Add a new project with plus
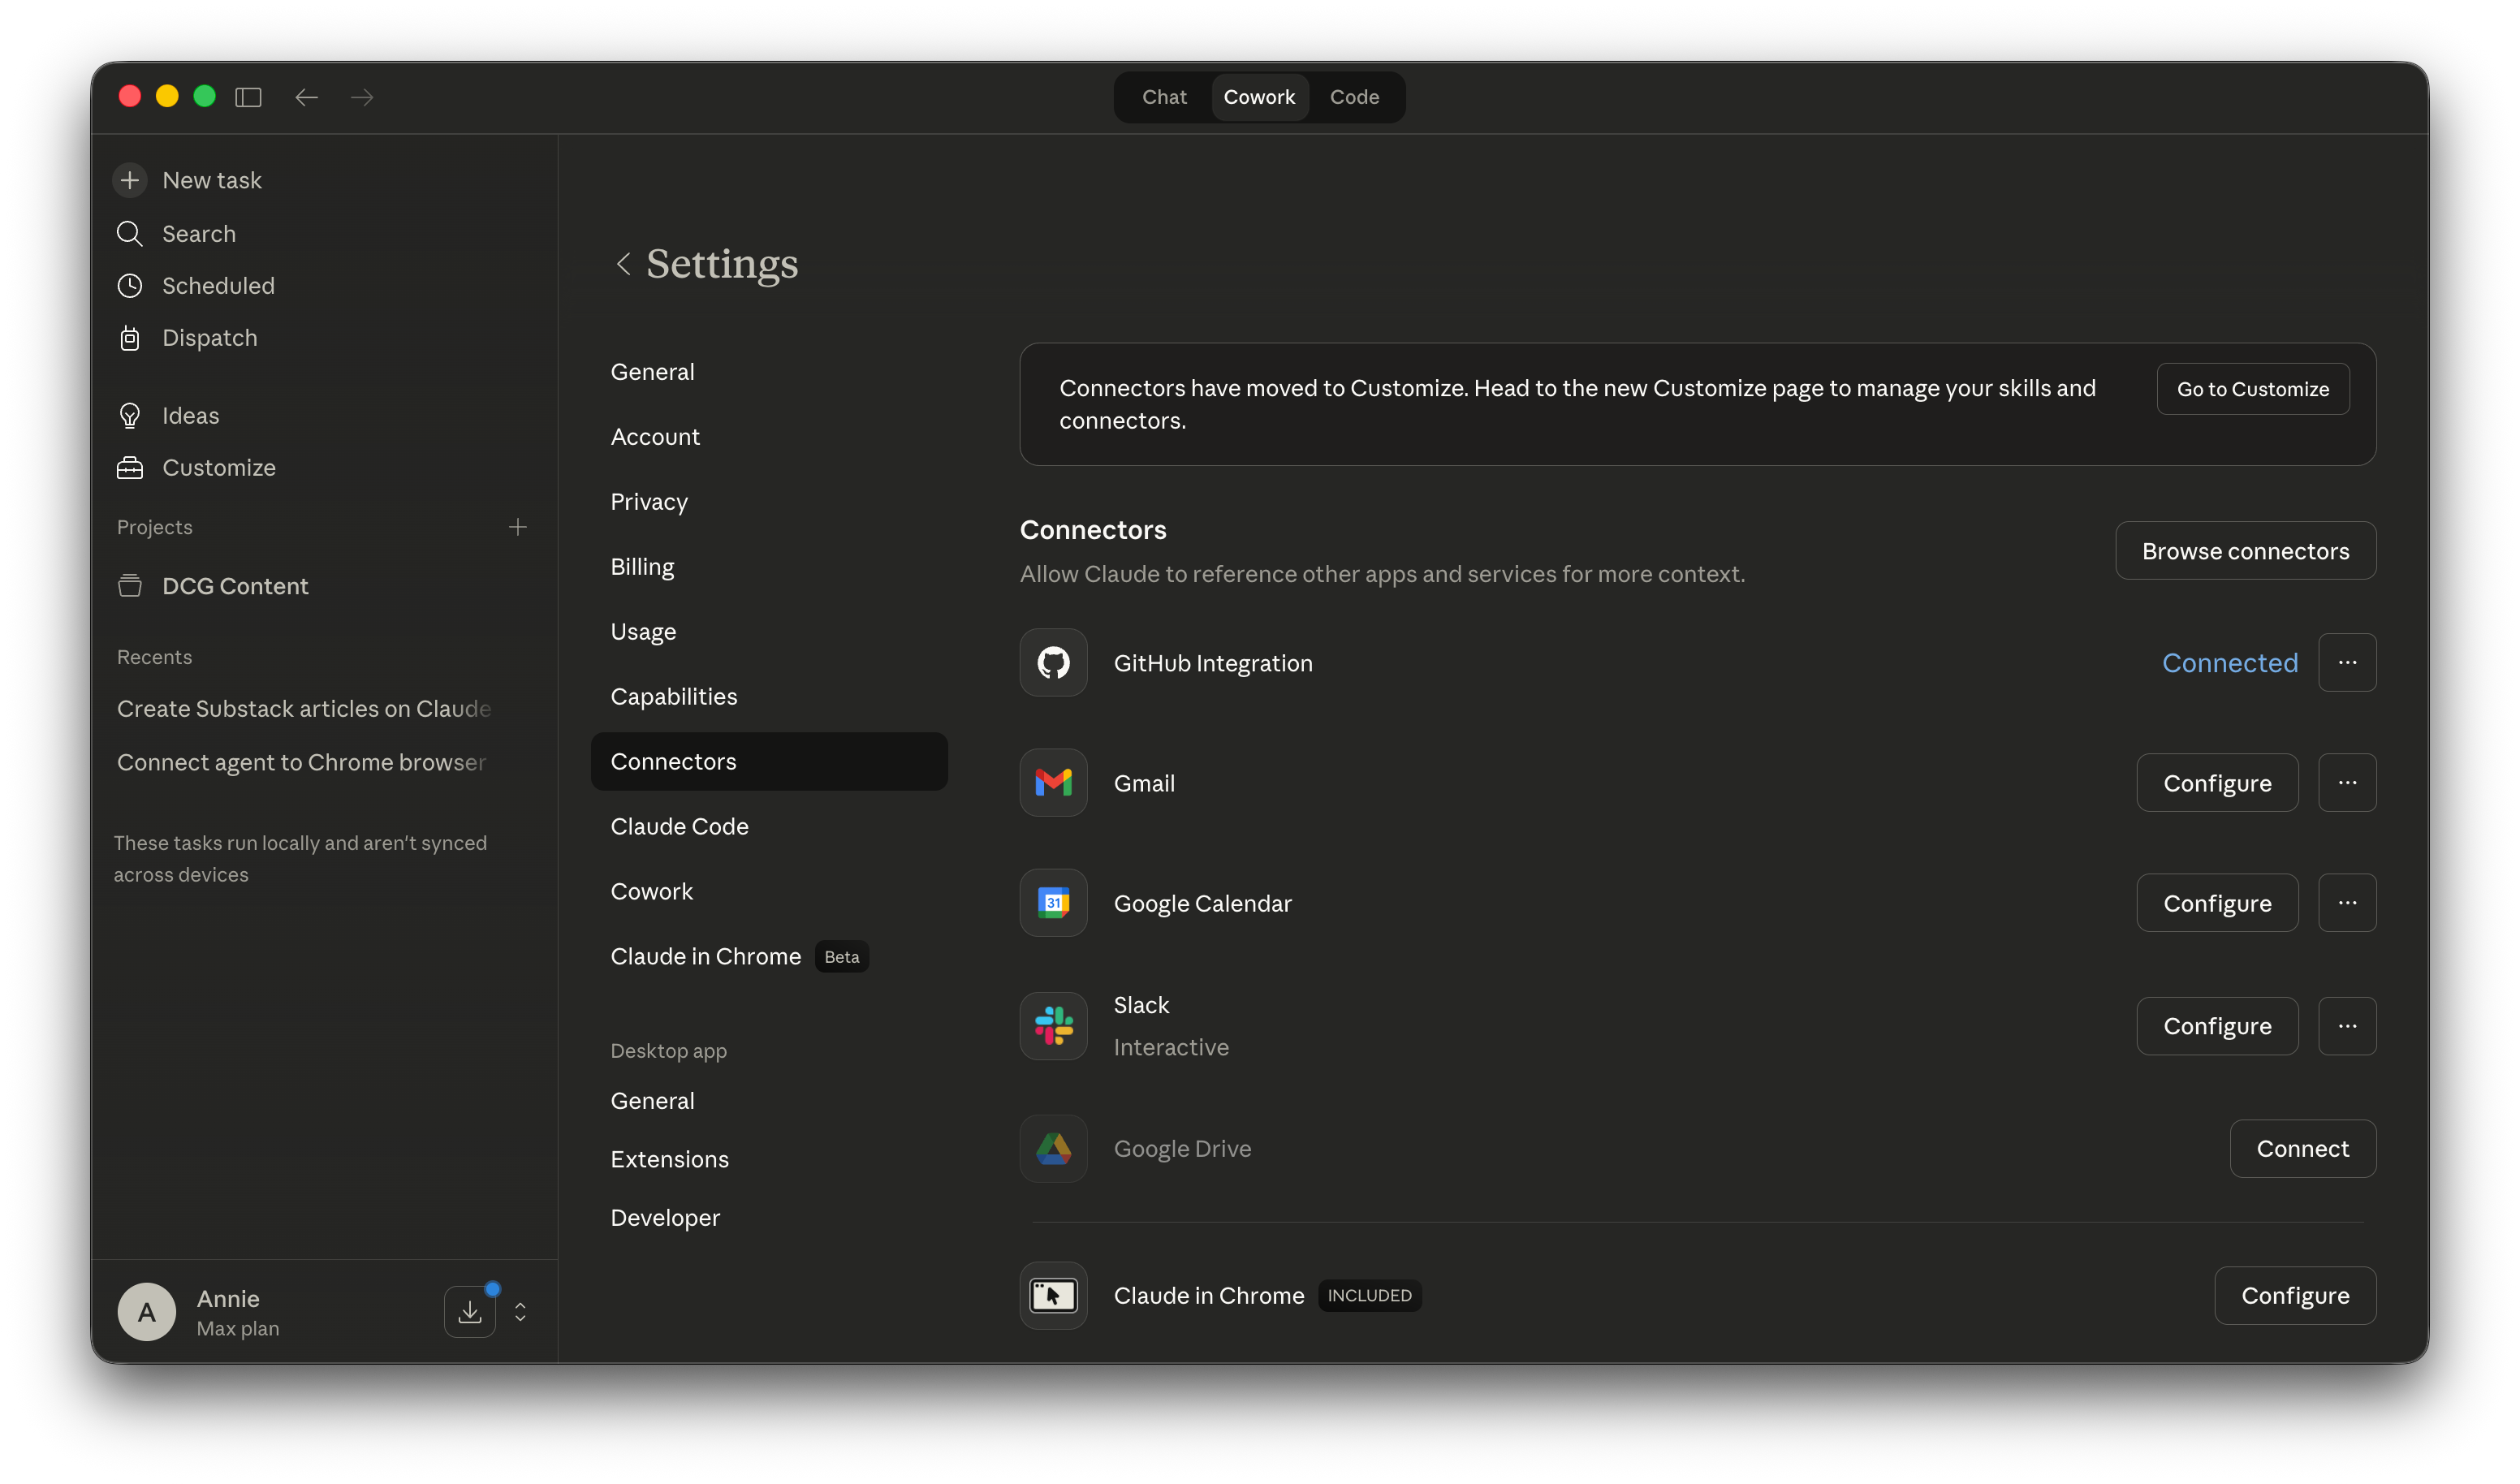Image resolution: width=2520 pixels, height=1484 pixels. (517, 527)
